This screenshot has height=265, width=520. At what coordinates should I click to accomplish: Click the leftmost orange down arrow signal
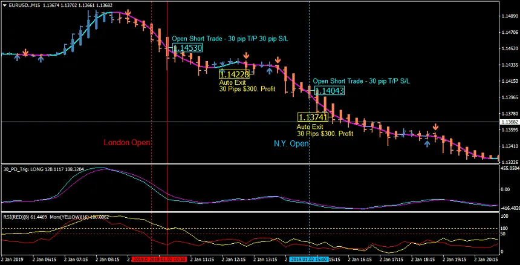pos(25,53)
